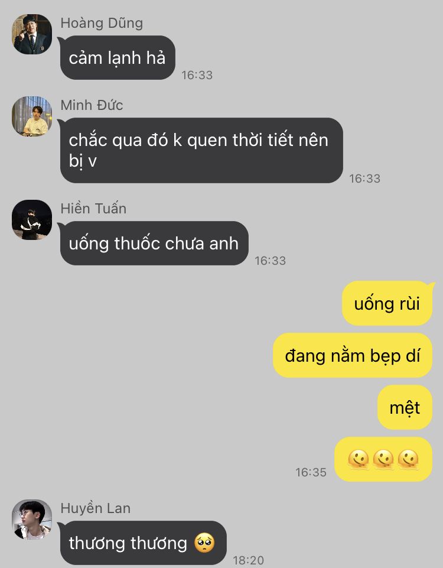Select the 'cảm lạnh hả' message bubble
This screenshot has width=443, height=568.
click(118, 57)
